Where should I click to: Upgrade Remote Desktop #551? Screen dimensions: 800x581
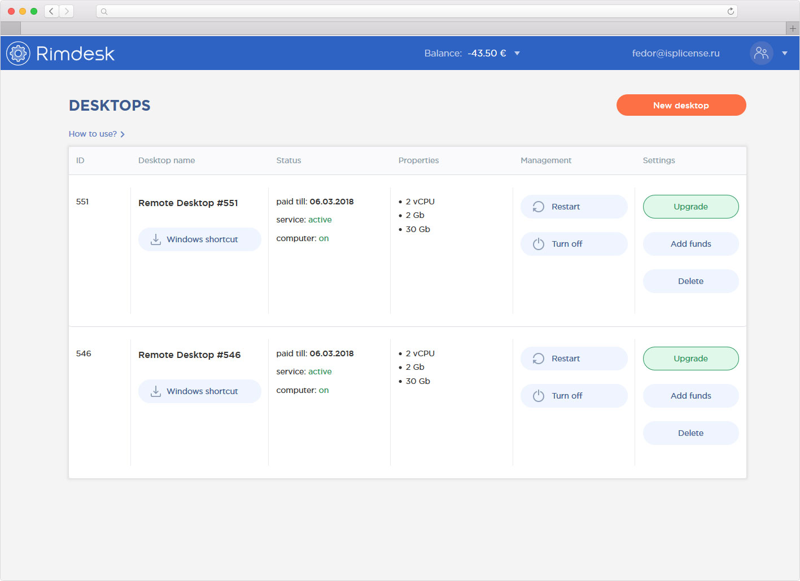click(690, 207)
